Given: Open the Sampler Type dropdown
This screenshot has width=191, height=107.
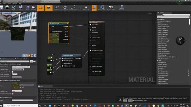Looking at the screenshot, I should (x=17, y=91).
